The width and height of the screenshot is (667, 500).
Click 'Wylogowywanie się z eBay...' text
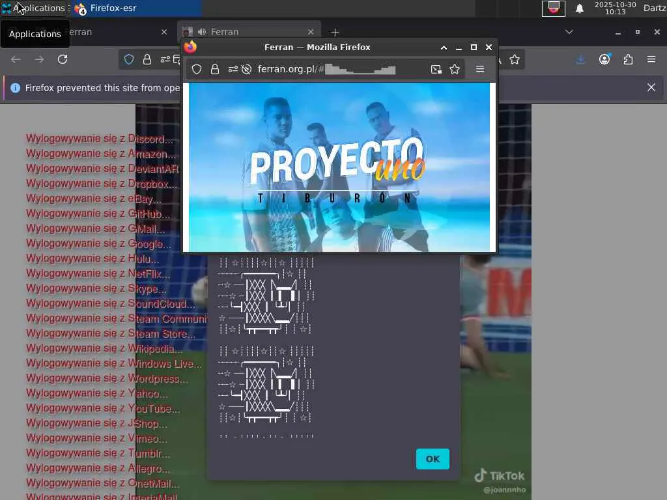click(x=94, y=199)
